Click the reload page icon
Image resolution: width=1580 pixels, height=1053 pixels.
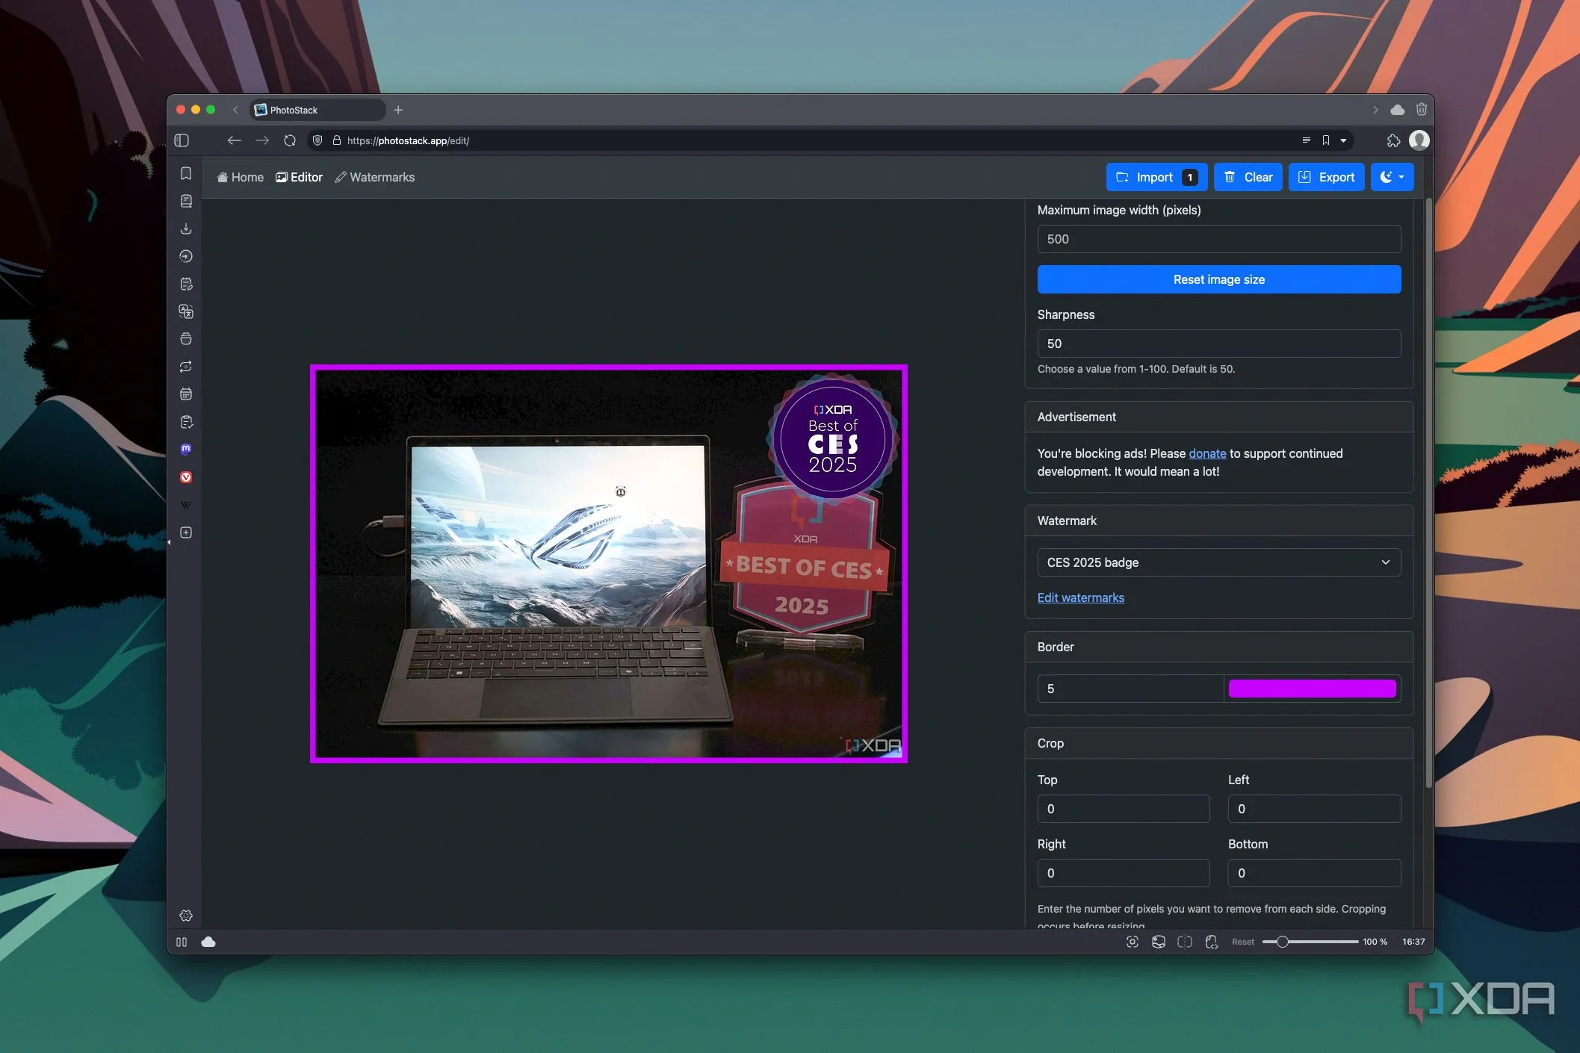point(290,140)
